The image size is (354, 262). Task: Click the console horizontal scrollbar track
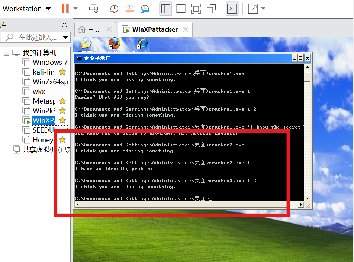(189, 205)
